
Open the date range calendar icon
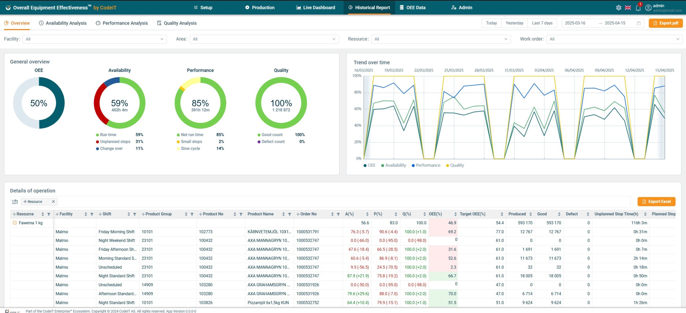639,23
